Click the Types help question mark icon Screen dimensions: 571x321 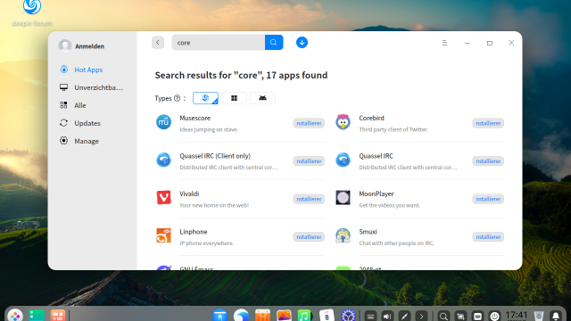tap(177, 98)
